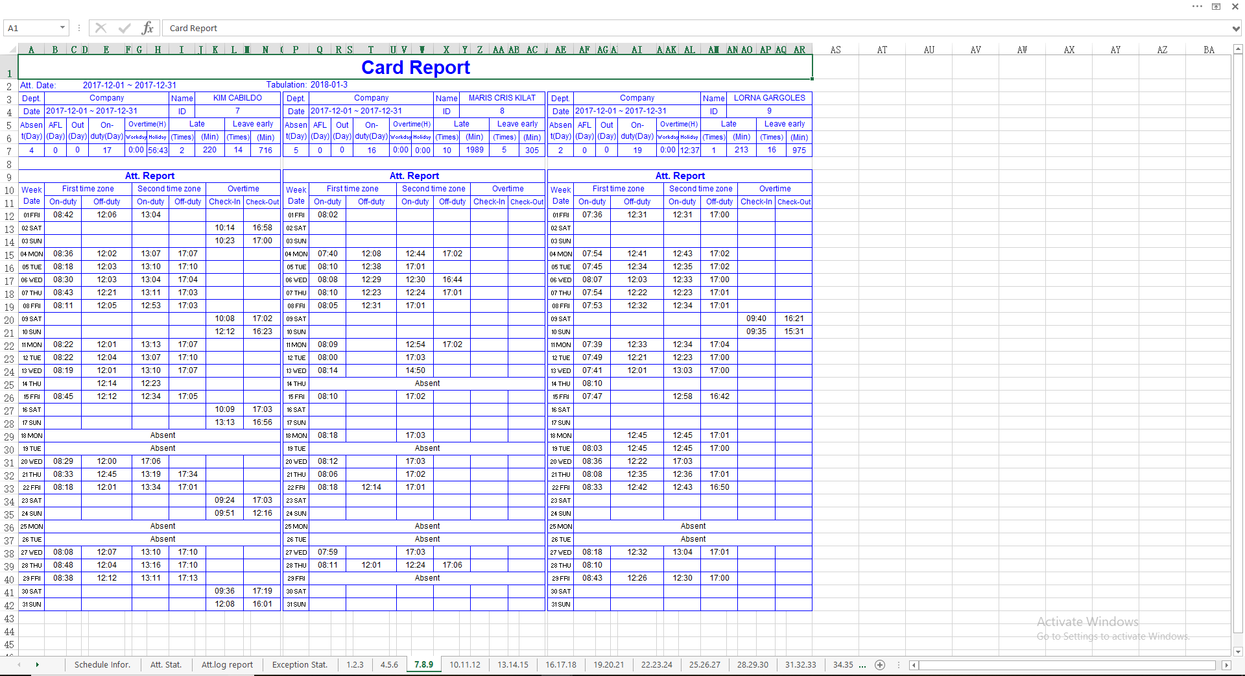Click the Cancel X icon in formula bar

tap(101, 28)
